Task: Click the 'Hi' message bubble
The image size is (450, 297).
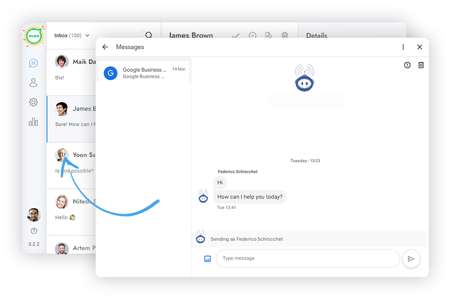Action: pos(220,183)
